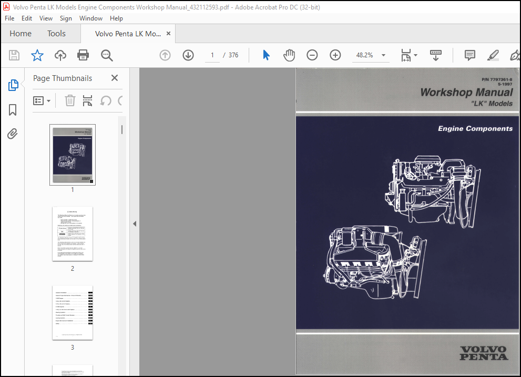Expand fit page options dropdown arrow

(x=415, y=55)
